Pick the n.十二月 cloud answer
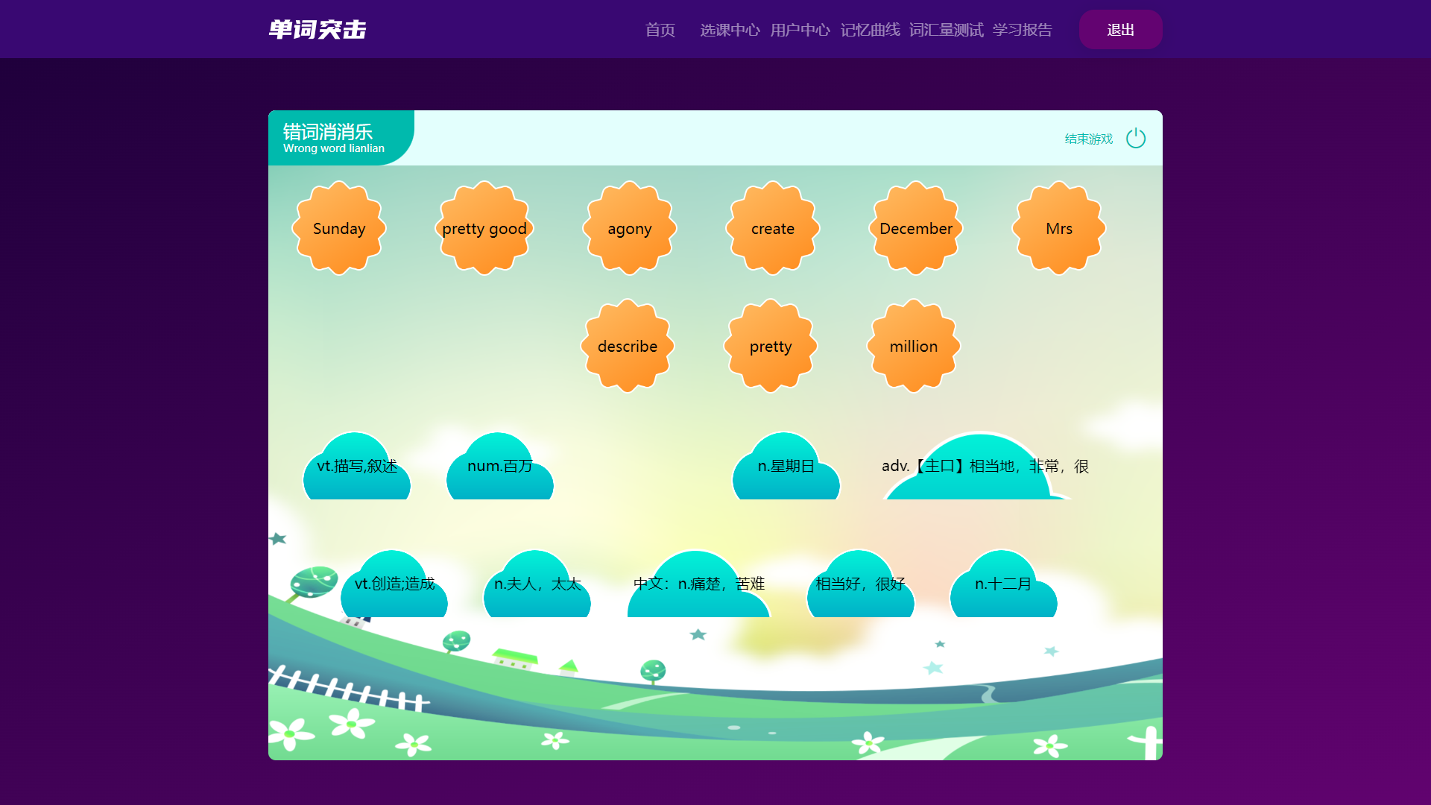Image resolution: width=1431 pixels, height=805 pixels. pos(1003,587)
